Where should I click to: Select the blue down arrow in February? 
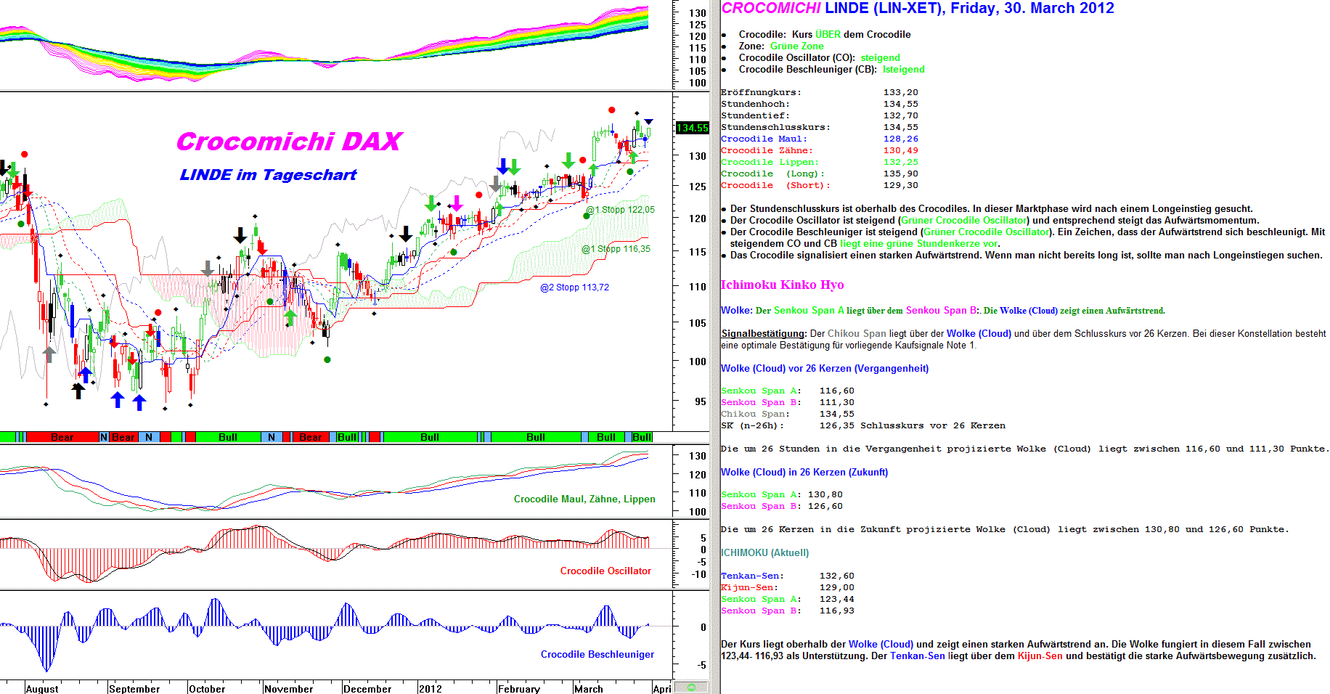coord(502,166)
